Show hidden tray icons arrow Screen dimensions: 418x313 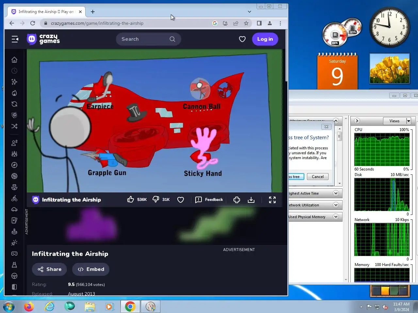pyautogui.click(x=361, y=307)
